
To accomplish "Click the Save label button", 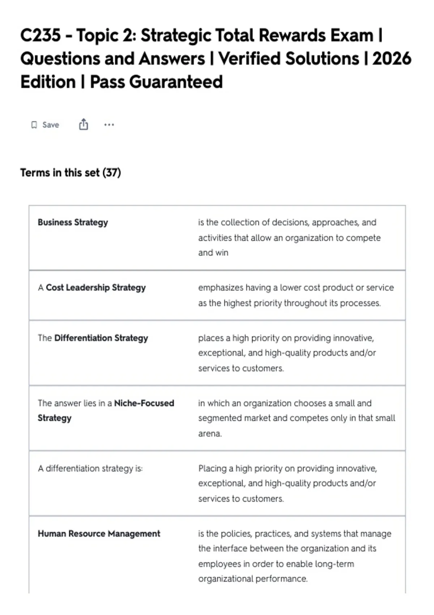I will [51, 125].
